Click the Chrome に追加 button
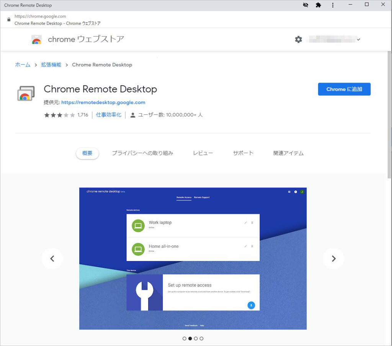Screen dimensions: 392x346 pos(344,89)
